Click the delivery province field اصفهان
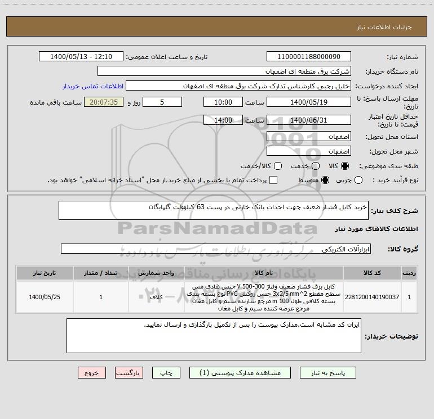This screenshot has height=419, width=434. (309, 137)
